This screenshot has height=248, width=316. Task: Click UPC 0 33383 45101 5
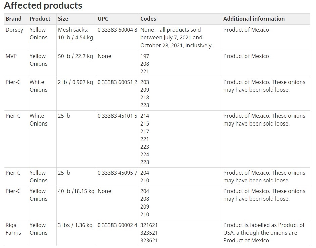tap(118, 116)
